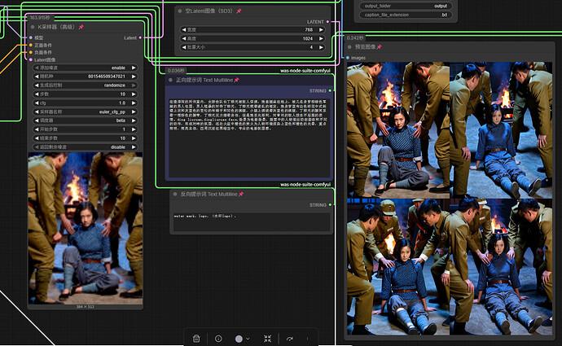Click pin icon on 正向提示词 Text Multiline node

[236, 81]
